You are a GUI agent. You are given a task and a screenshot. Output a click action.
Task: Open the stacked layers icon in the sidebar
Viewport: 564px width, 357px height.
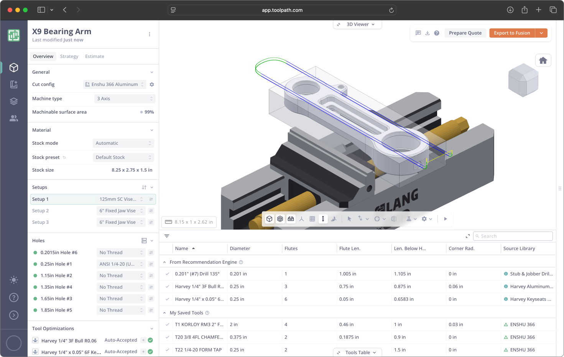tap(14, 101)
